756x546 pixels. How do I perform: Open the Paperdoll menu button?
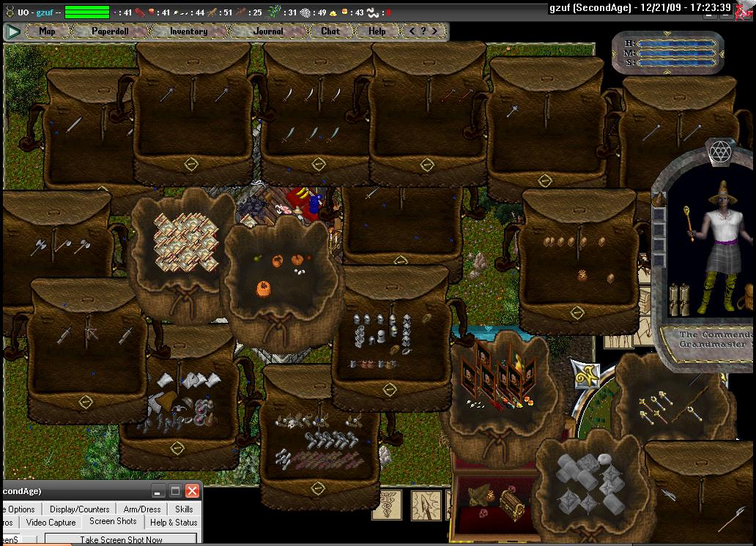(x=109, y=31)
